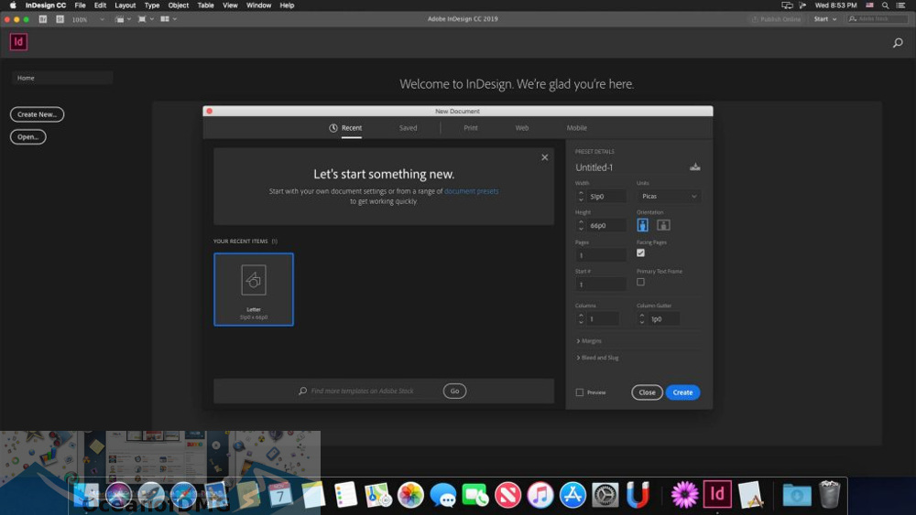Follow the document presets link

tap(471, 191)
